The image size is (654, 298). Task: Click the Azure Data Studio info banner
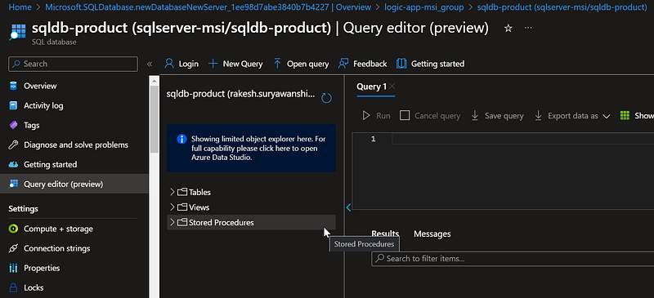(251, 148)
